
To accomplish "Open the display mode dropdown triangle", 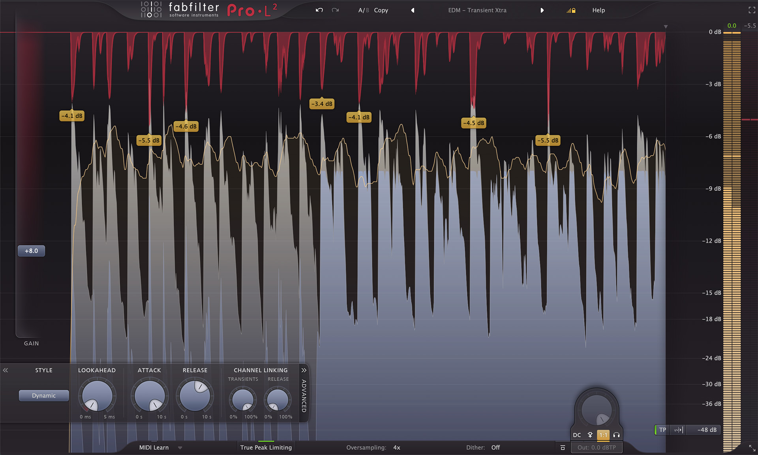I will tap(666, 27).
